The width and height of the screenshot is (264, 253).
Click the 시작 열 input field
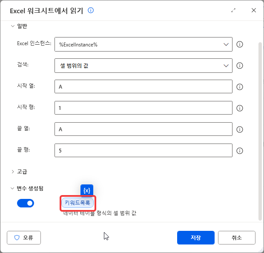143,86
